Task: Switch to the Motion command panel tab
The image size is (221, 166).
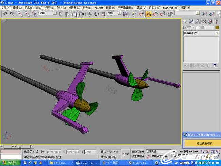Action: coord(204,22)
